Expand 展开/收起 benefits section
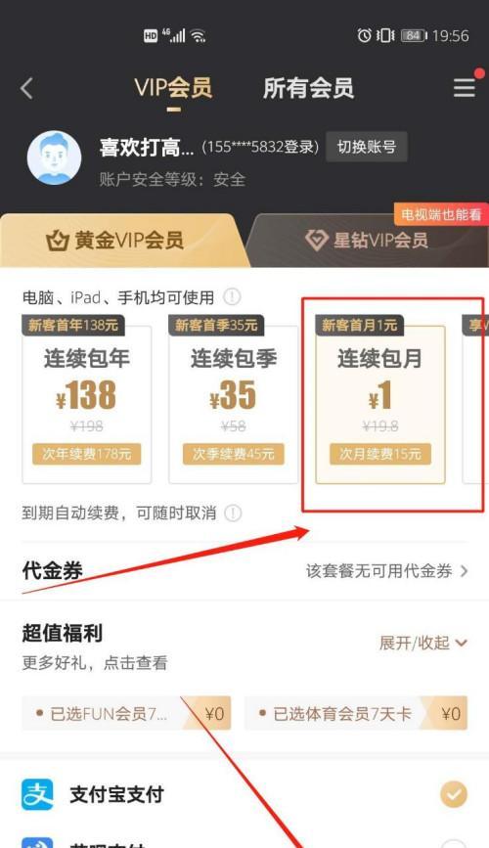Image resolution: width=489 pixels, height=848 pixels. tap(423, 643)
